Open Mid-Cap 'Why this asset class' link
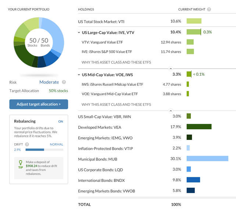This screenshot has width=236, height=213. [x=116, y=104]
